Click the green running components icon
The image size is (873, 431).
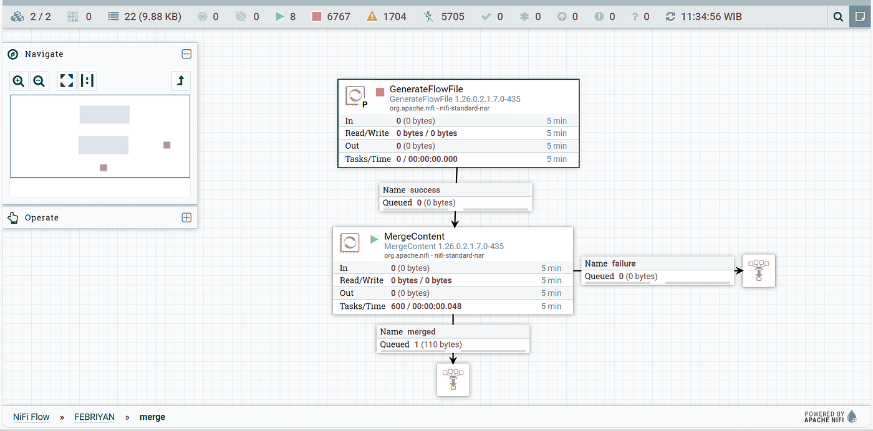pos(279,17)
